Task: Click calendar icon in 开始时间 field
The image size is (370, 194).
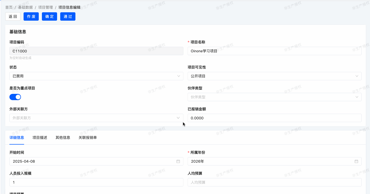Action: (x=178, y=161)
